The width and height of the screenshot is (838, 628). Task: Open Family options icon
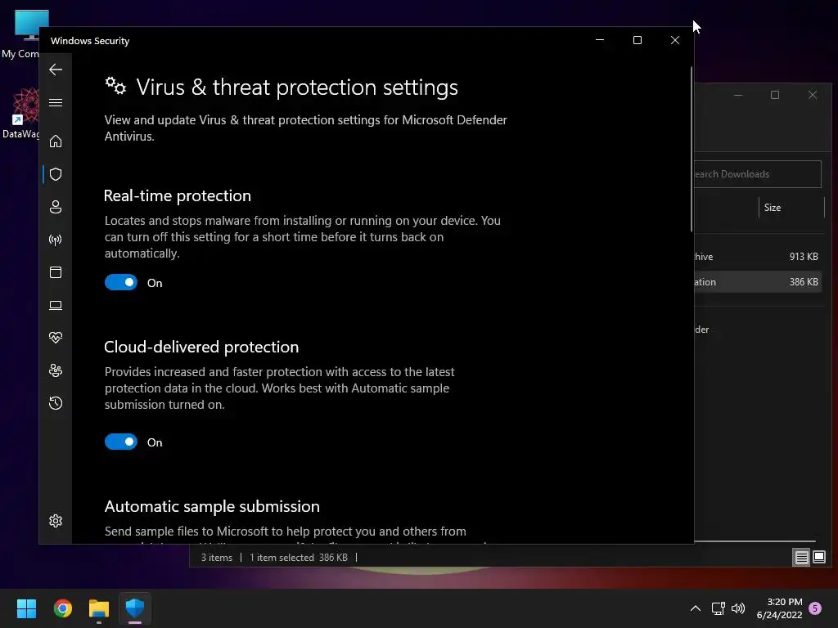(x=56, y=370)
